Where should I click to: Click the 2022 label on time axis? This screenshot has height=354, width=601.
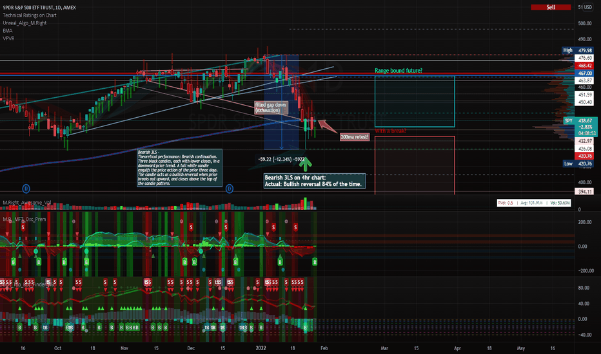click(261, 348)
